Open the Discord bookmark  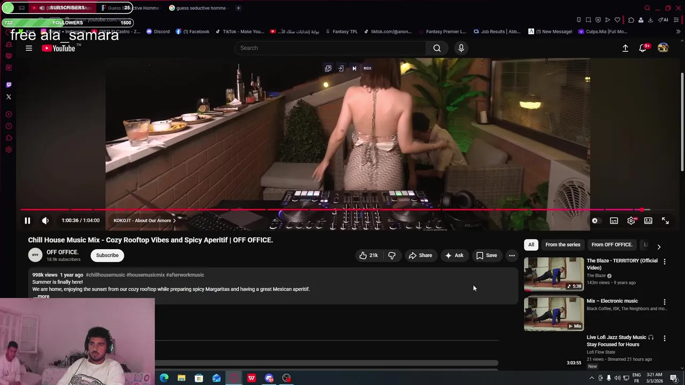point(158,32)
